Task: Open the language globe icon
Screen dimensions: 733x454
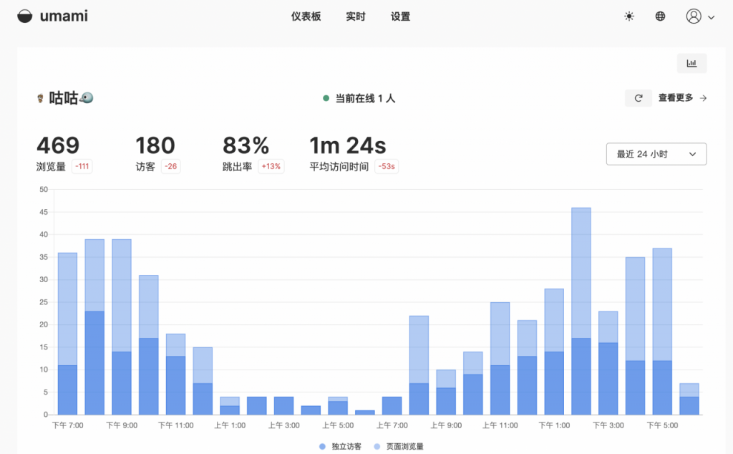Action: click(x=660, y=16)
